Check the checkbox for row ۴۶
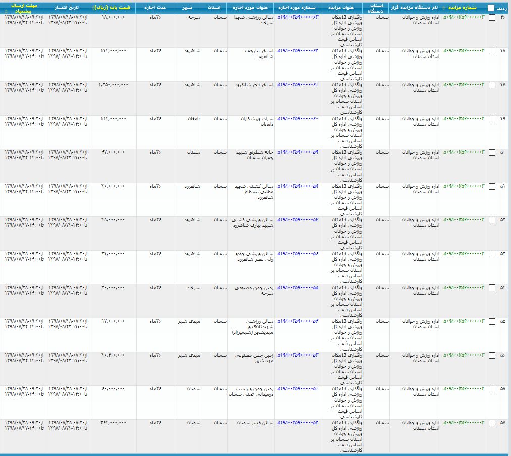Viewport: 511px width, 456px height. point(492,18)
